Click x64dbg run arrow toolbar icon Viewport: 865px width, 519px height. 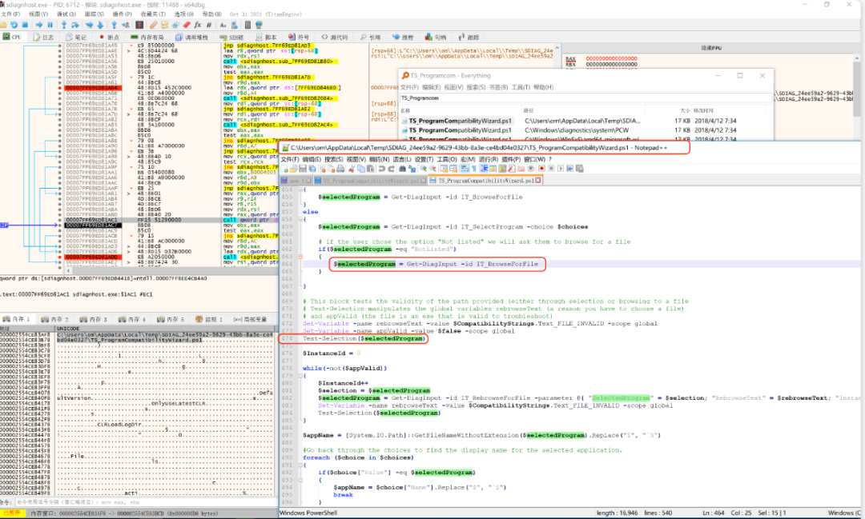point(39,25)
